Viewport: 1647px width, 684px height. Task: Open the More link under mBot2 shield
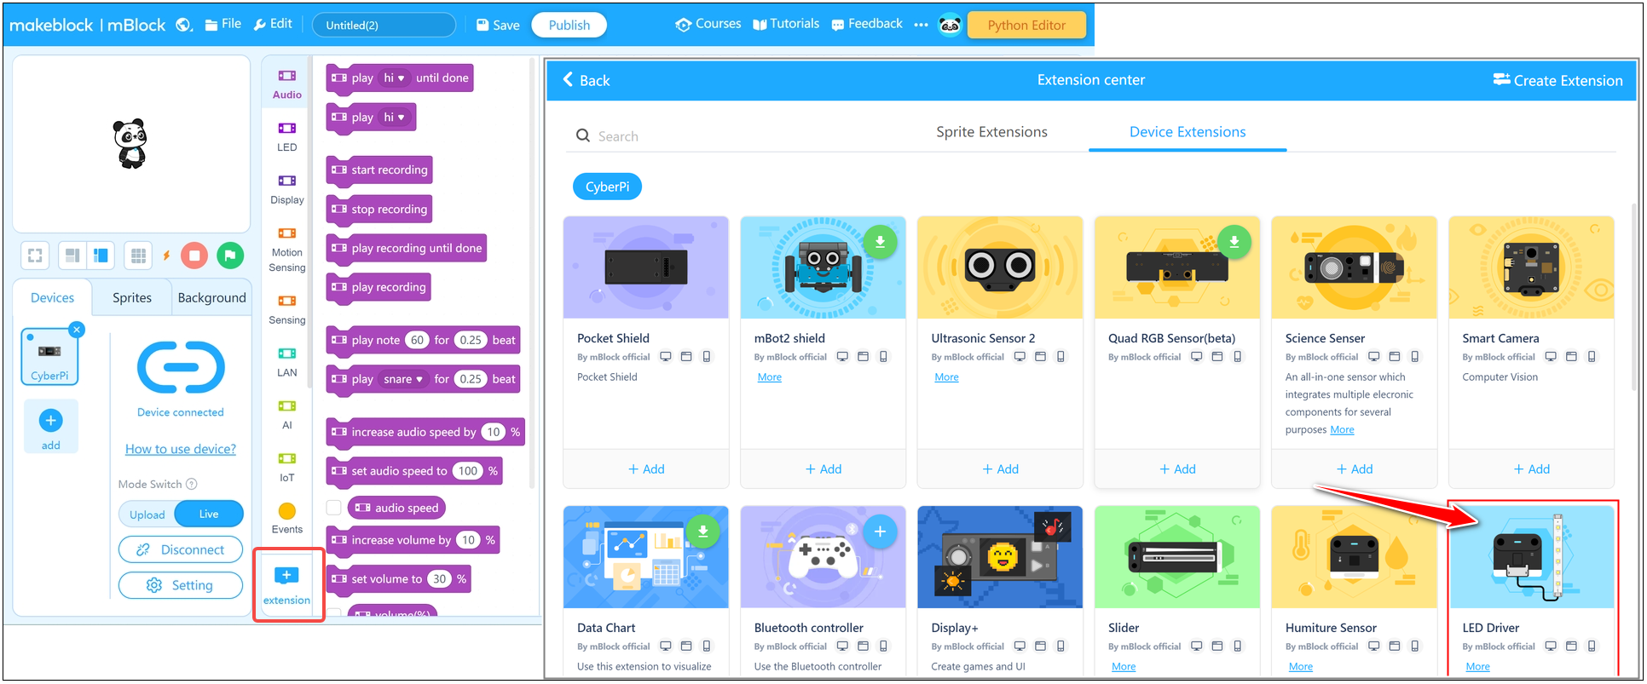[769, 376]
